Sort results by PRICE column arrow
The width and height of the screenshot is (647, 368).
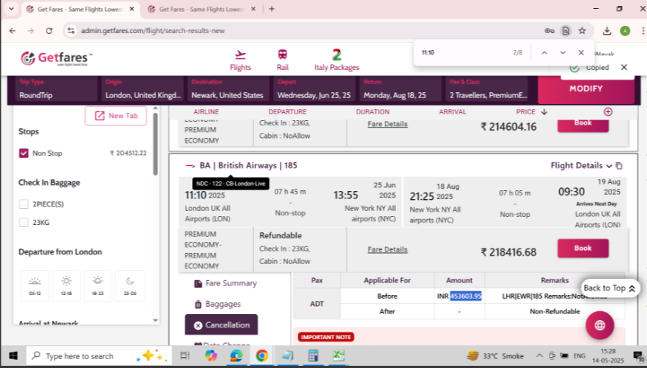pyautogui.click(x=544, y=112)
